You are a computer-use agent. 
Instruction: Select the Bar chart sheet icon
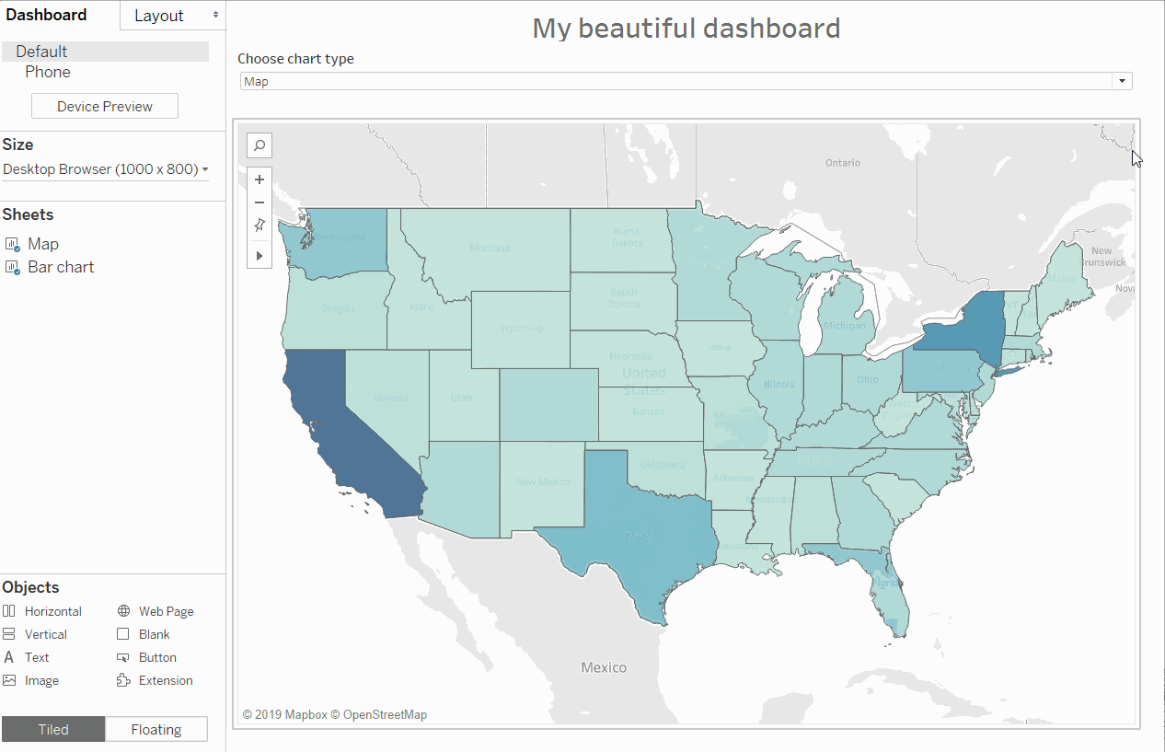pos(13,268)
